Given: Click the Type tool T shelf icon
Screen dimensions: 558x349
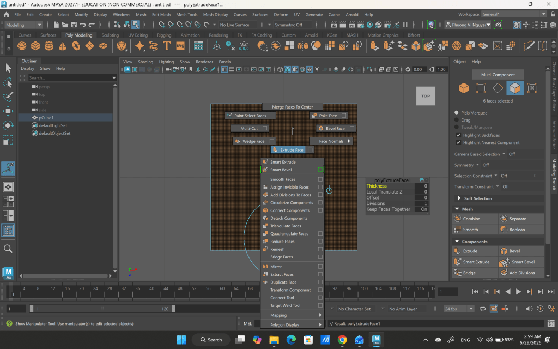Looking at the screenshot, I should click(167, 46).
